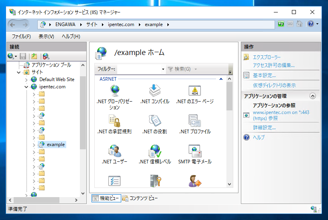Click the feature view options button beside 検索
328x220 pixels.
[230, 69]
